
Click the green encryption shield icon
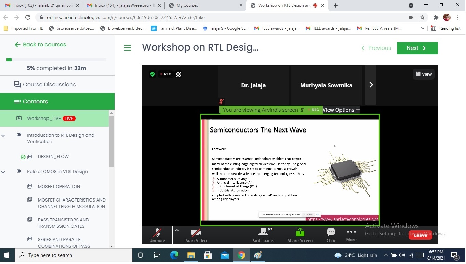coord(152,74)
